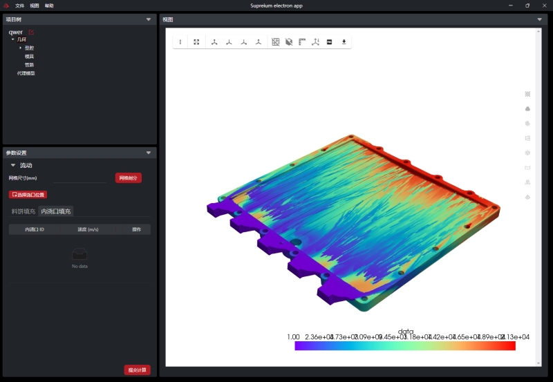
Task: Click the edit icon next to qwer
Action: click(31, 32)
